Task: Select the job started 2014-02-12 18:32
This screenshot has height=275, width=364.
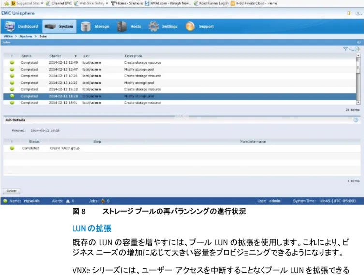Action: [x=180, y=89]
